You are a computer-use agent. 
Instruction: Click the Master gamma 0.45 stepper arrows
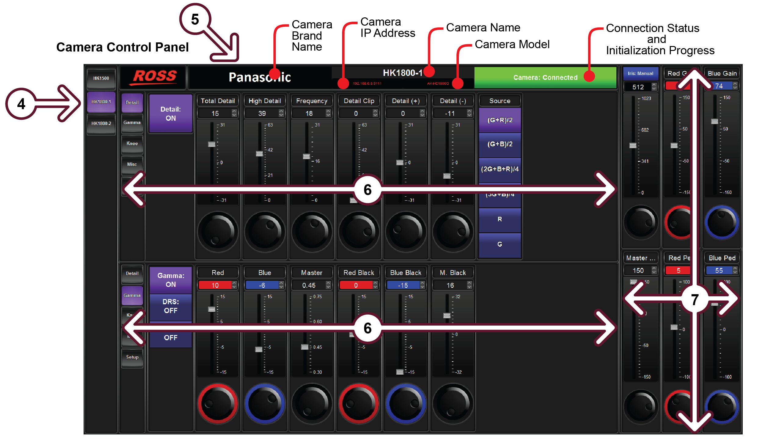click(328, 285)
